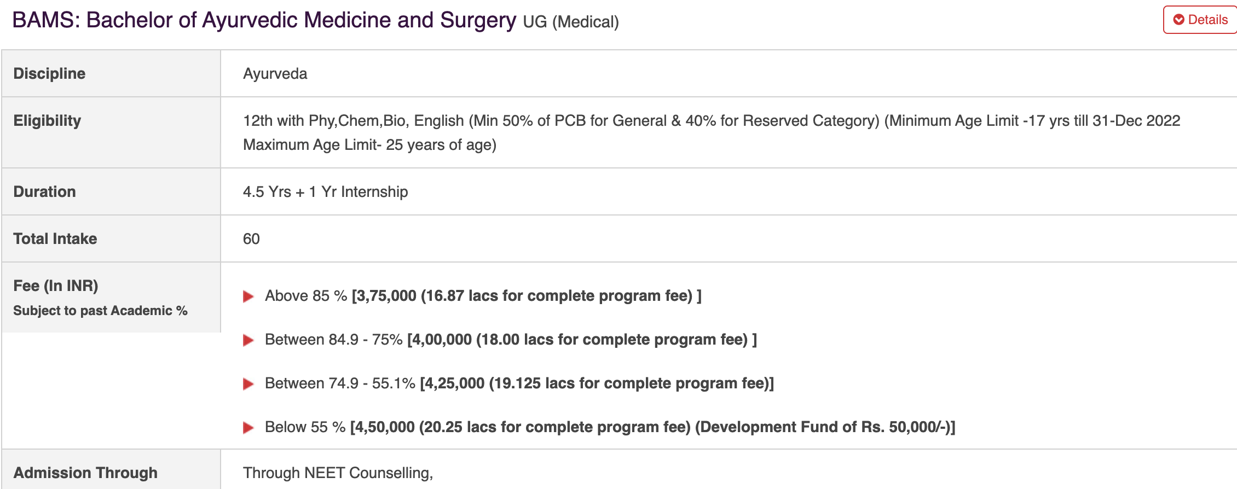Viewport: 1237px width, 489px height.
Task: Click the UG (Medical) label
Action: click(x=571, y=22)
